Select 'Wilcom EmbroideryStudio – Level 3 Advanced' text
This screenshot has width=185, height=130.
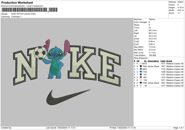click(x=22, y=6)
